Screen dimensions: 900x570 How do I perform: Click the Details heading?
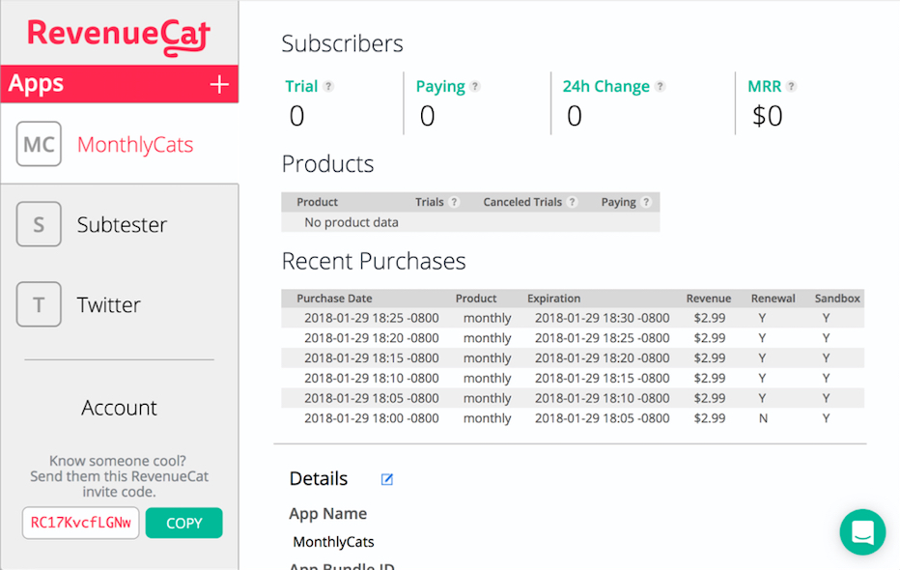click(x=319, y=479)
